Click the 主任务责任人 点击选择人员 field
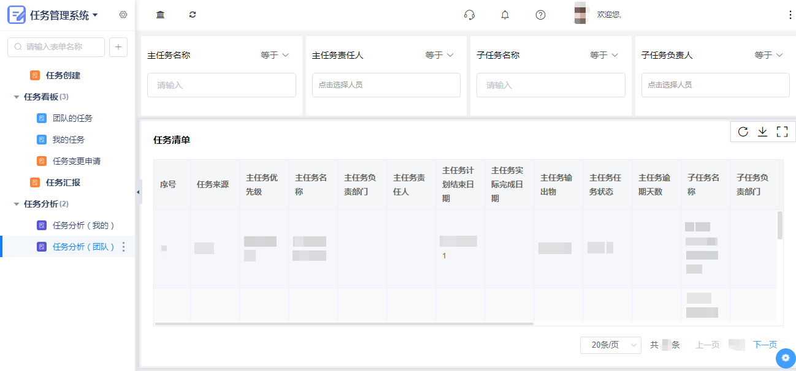The width and height of the screenshot is (796, 371). coord(386,85)
